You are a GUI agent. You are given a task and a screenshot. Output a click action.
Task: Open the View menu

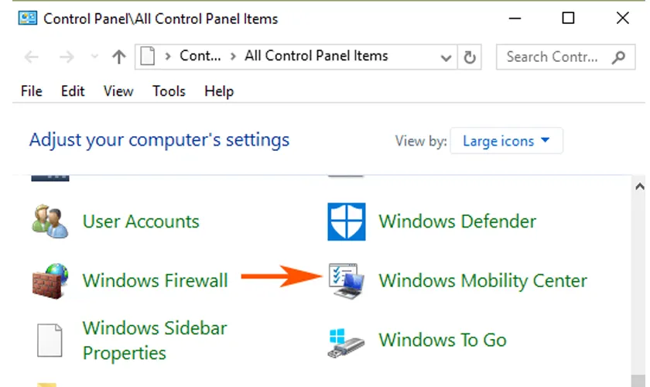[118, 91]
